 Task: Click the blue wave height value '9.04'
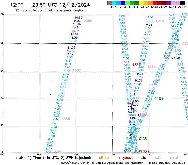click(x=149, y=25)
